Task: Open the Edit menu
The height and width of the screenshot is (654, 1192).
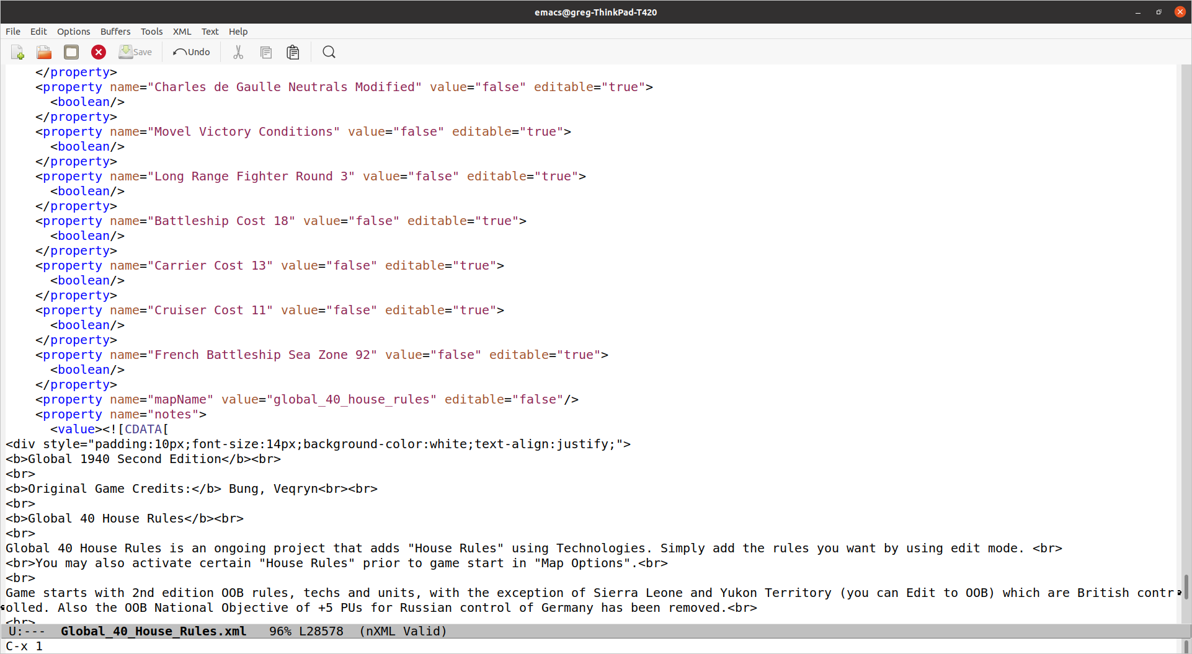Action: (x=38, y=32)
